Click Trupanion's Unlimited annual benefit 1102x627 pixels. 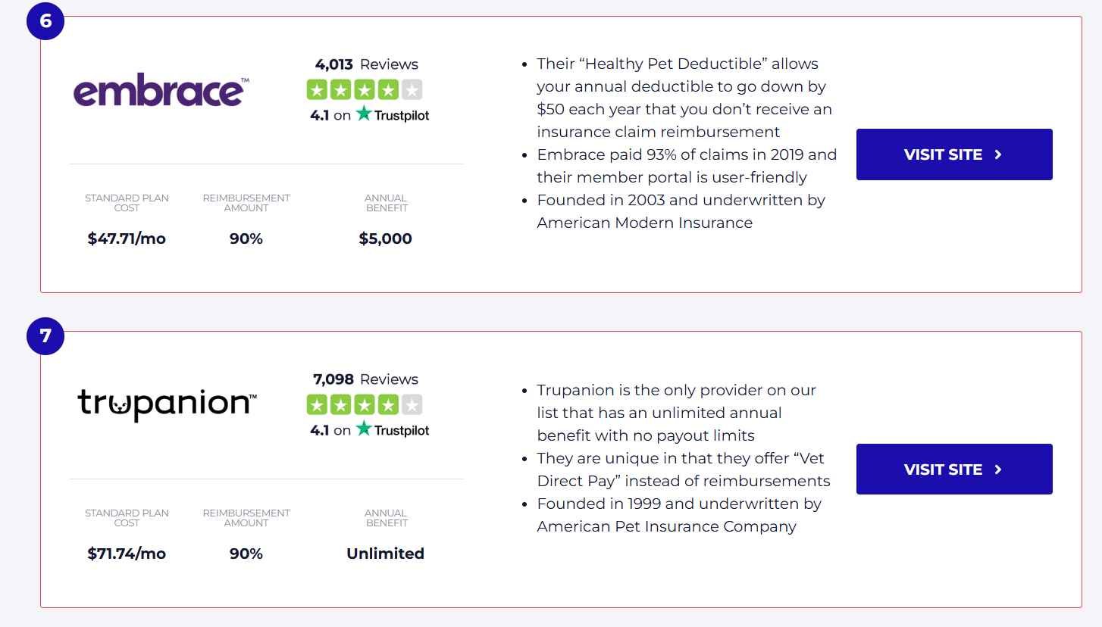[385, 554]
